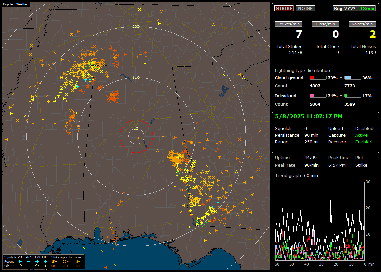
Task: Click the old +IC yellow plus legend symbol
Action: point(45,266)
